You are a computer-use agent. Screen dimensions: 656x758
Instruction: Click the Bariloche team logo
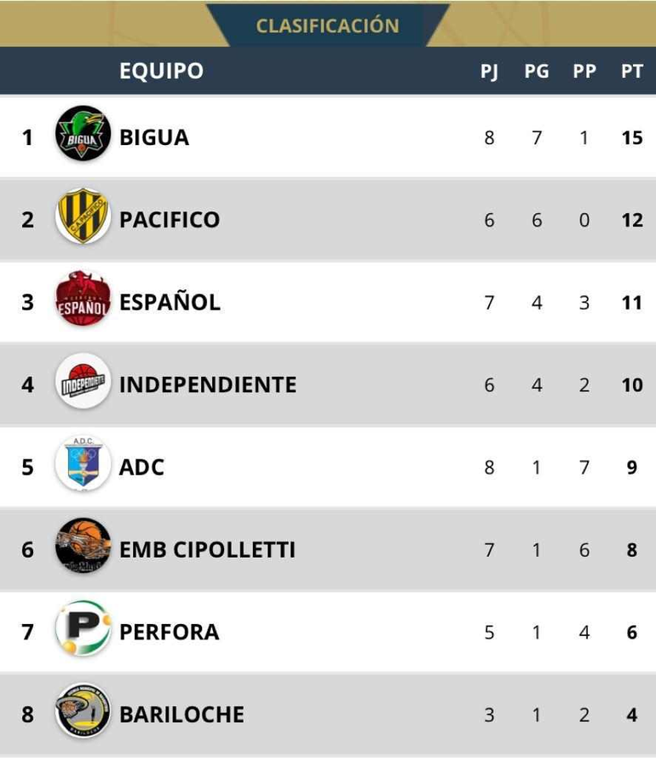point(83,712)
